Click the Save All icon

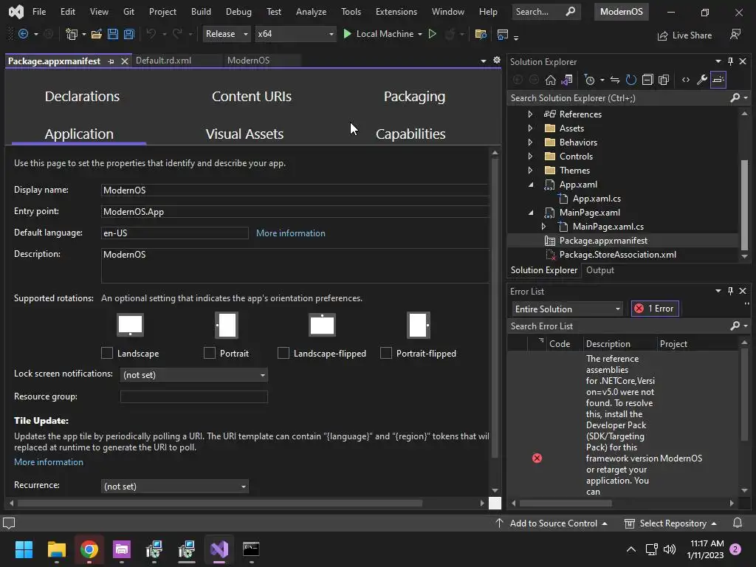click(128, 34)
